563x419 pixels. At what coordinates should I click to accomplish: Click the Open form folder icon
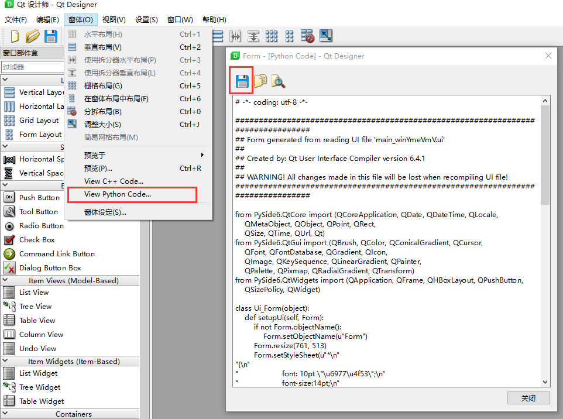tap(32, 36)
